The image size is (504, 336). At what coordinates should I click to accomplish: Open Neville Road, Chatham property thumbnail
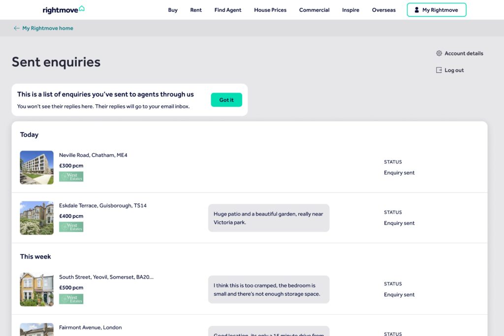pyautogui.click(x=36, y=168)
